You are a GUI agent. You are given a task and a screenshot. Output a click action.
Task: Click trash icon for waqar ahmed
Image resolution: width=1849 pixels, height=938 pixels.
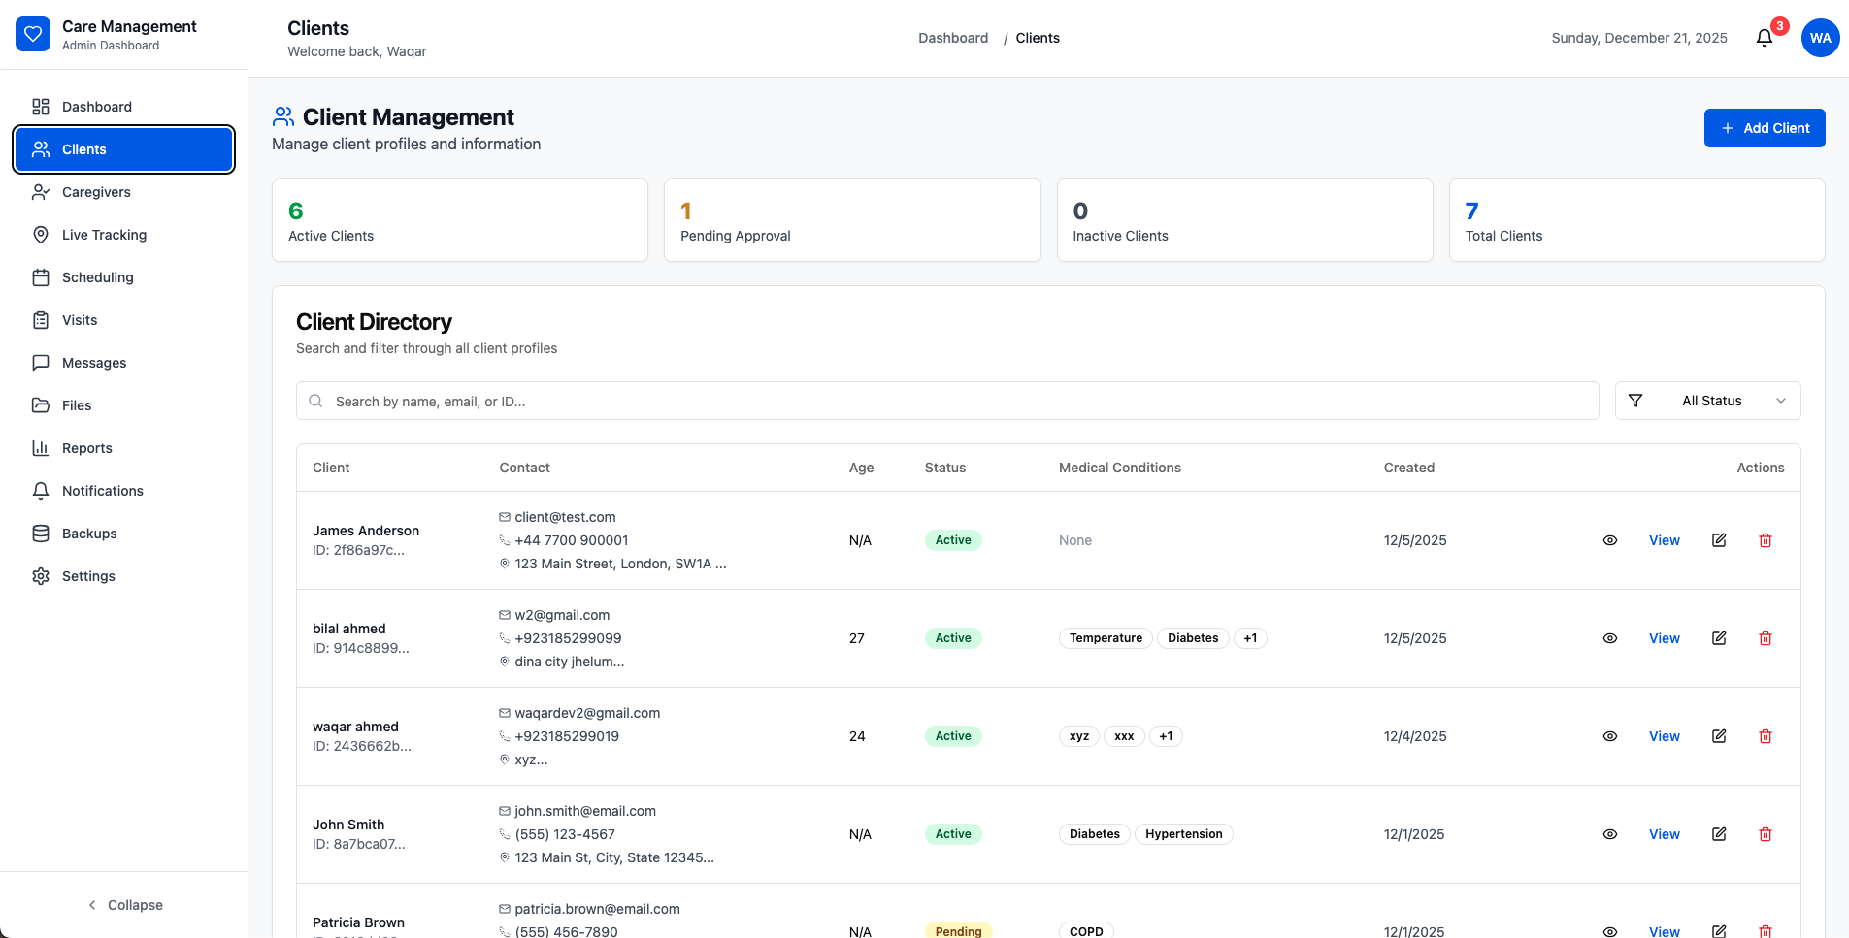[x=1766, y=736]
